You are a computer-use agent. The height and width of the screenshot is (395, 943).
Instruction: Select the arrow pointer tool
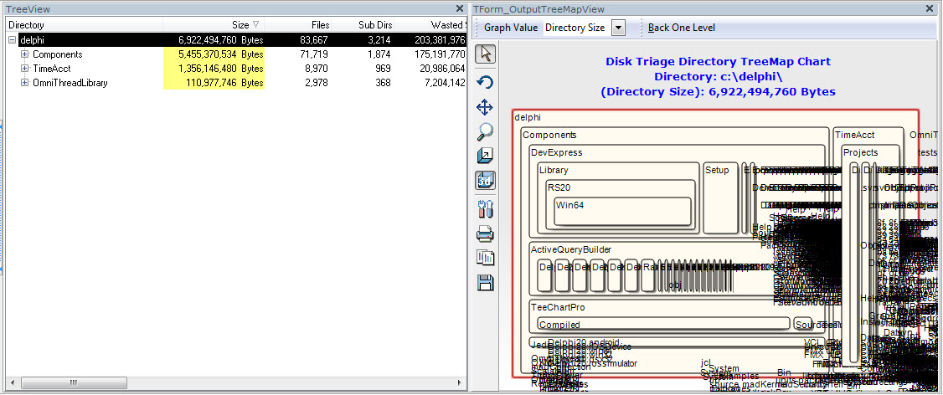(486, 54)
